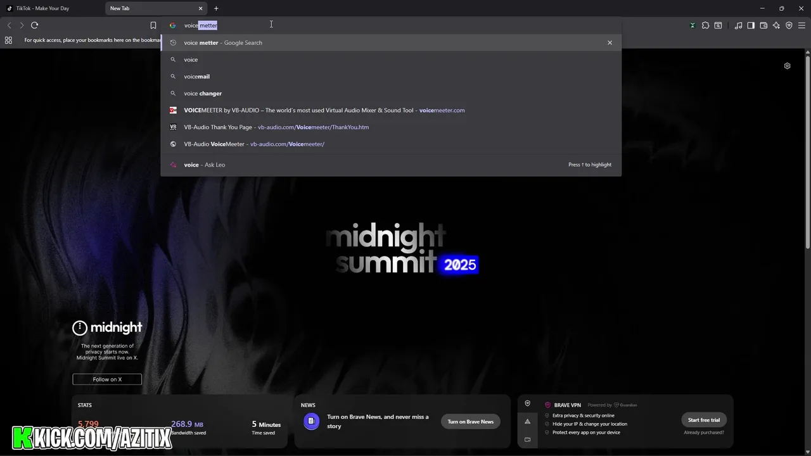
Task: Click the Follow on X button
Action: (107, 379)
